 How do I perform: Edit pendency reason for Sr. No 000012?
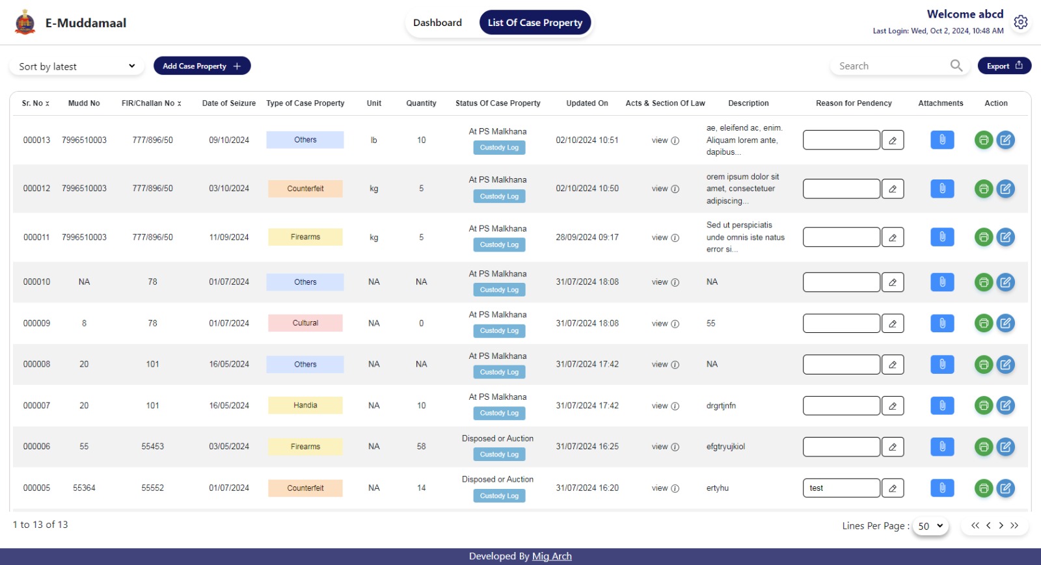[893, 189]
